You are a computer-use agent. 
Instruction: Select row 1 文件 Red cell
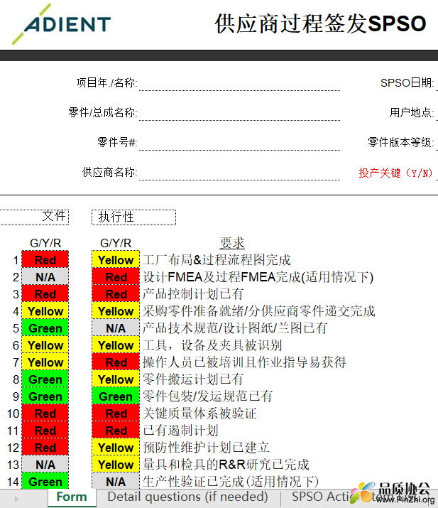45,260
